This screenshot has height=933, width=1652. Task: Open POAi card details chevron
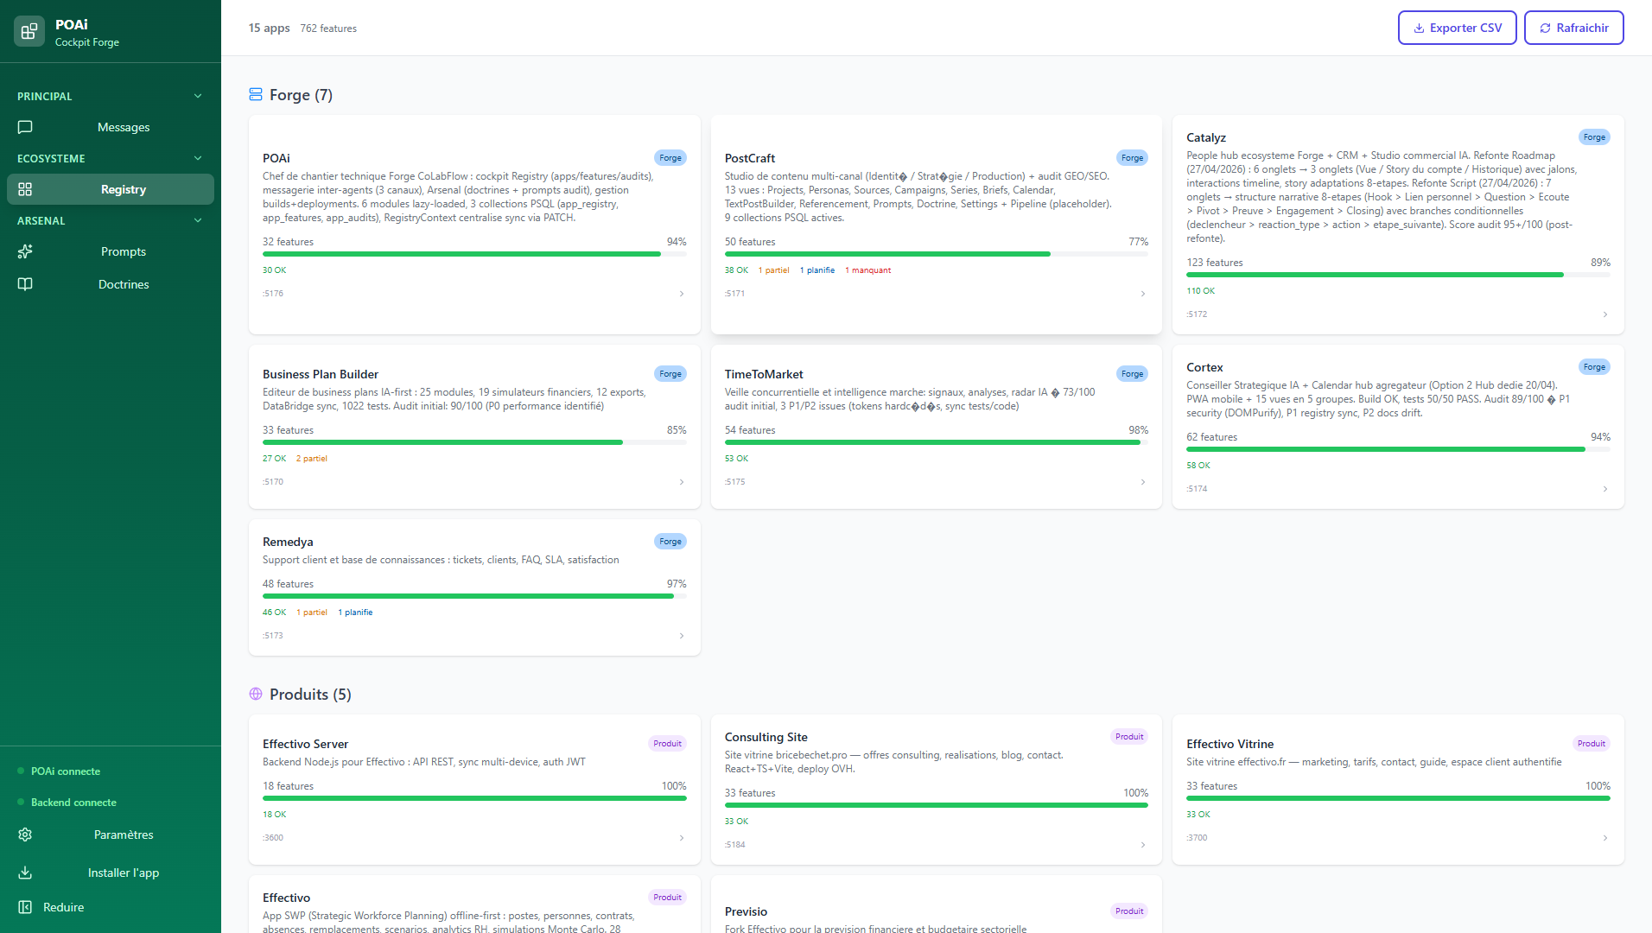(682, 294)
